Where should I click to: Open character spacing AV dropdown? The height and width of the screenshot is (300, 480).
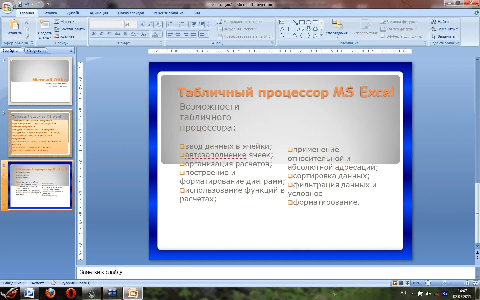click(134, 34)
